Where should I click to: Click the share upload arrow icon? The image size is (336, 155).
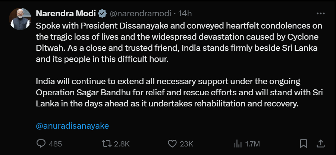(320, 144)
